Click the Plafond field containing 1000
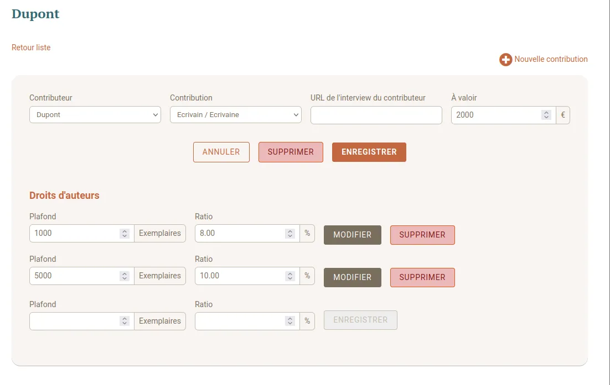 (x=82, y=233)
